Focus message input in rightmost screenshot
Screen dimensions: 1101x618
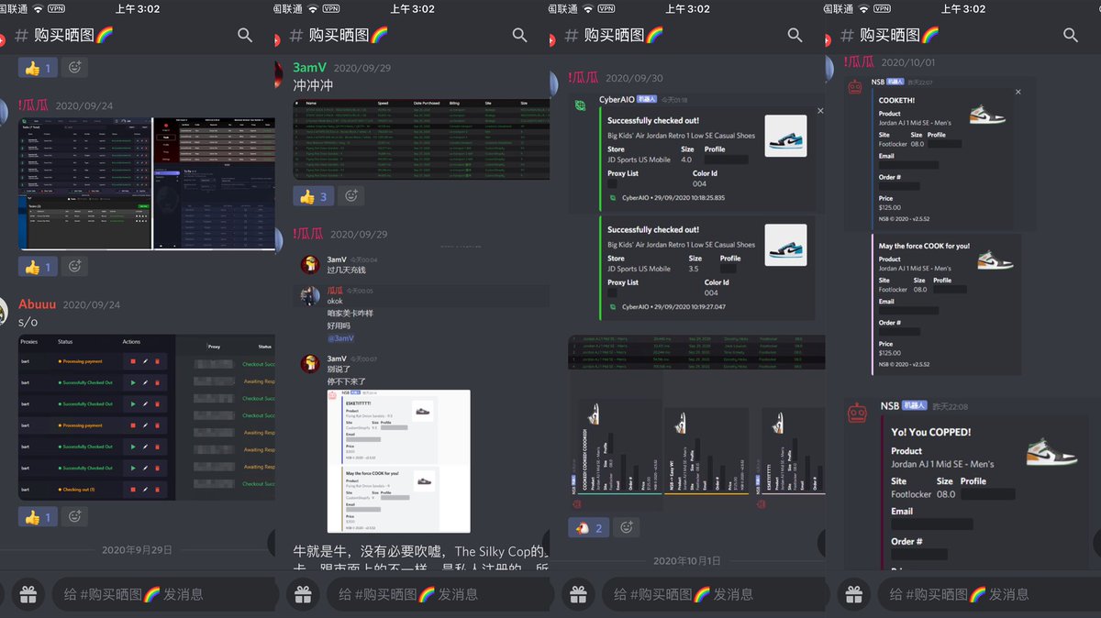[x=989, y=594]
